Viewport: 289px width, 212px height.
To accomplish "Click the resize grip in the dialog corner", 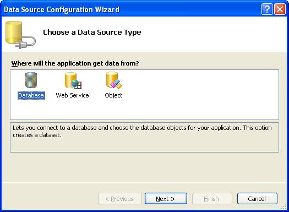I will click(x=284, y=207).
